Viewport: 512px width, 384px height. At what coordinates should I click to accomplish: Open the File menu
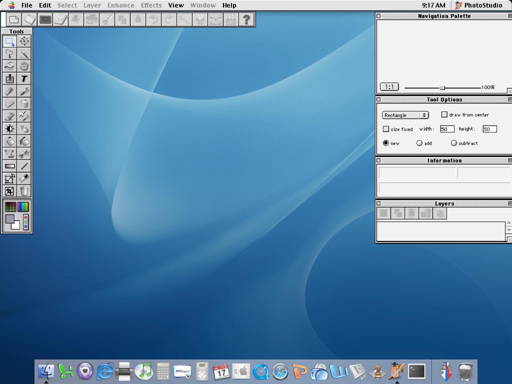tap(27, 5)
